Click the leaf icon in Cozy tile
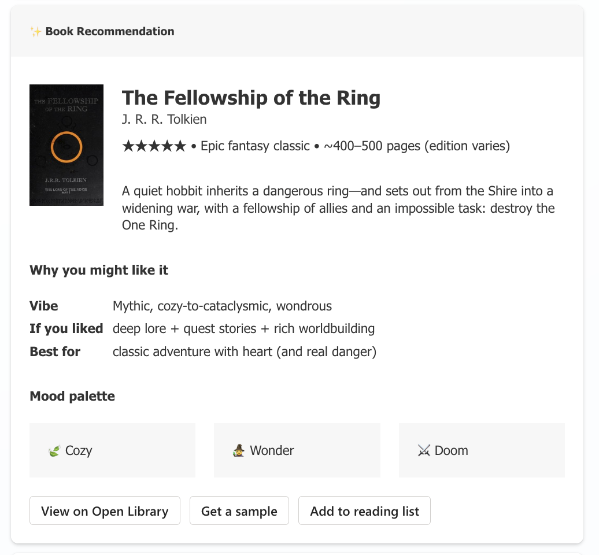 (54, 451)
